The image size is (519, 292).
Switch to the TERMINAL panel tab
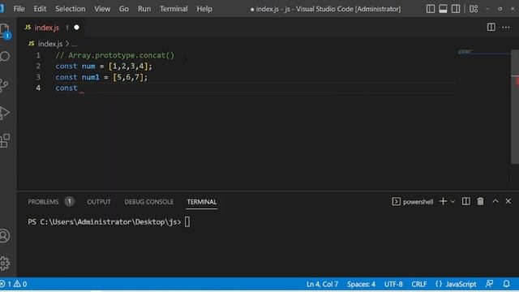[202, 202]
